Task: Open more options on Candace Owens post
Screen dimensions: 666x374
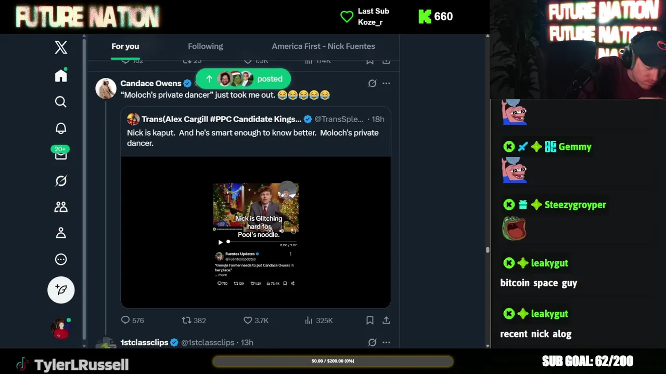Action: [386, 83]
